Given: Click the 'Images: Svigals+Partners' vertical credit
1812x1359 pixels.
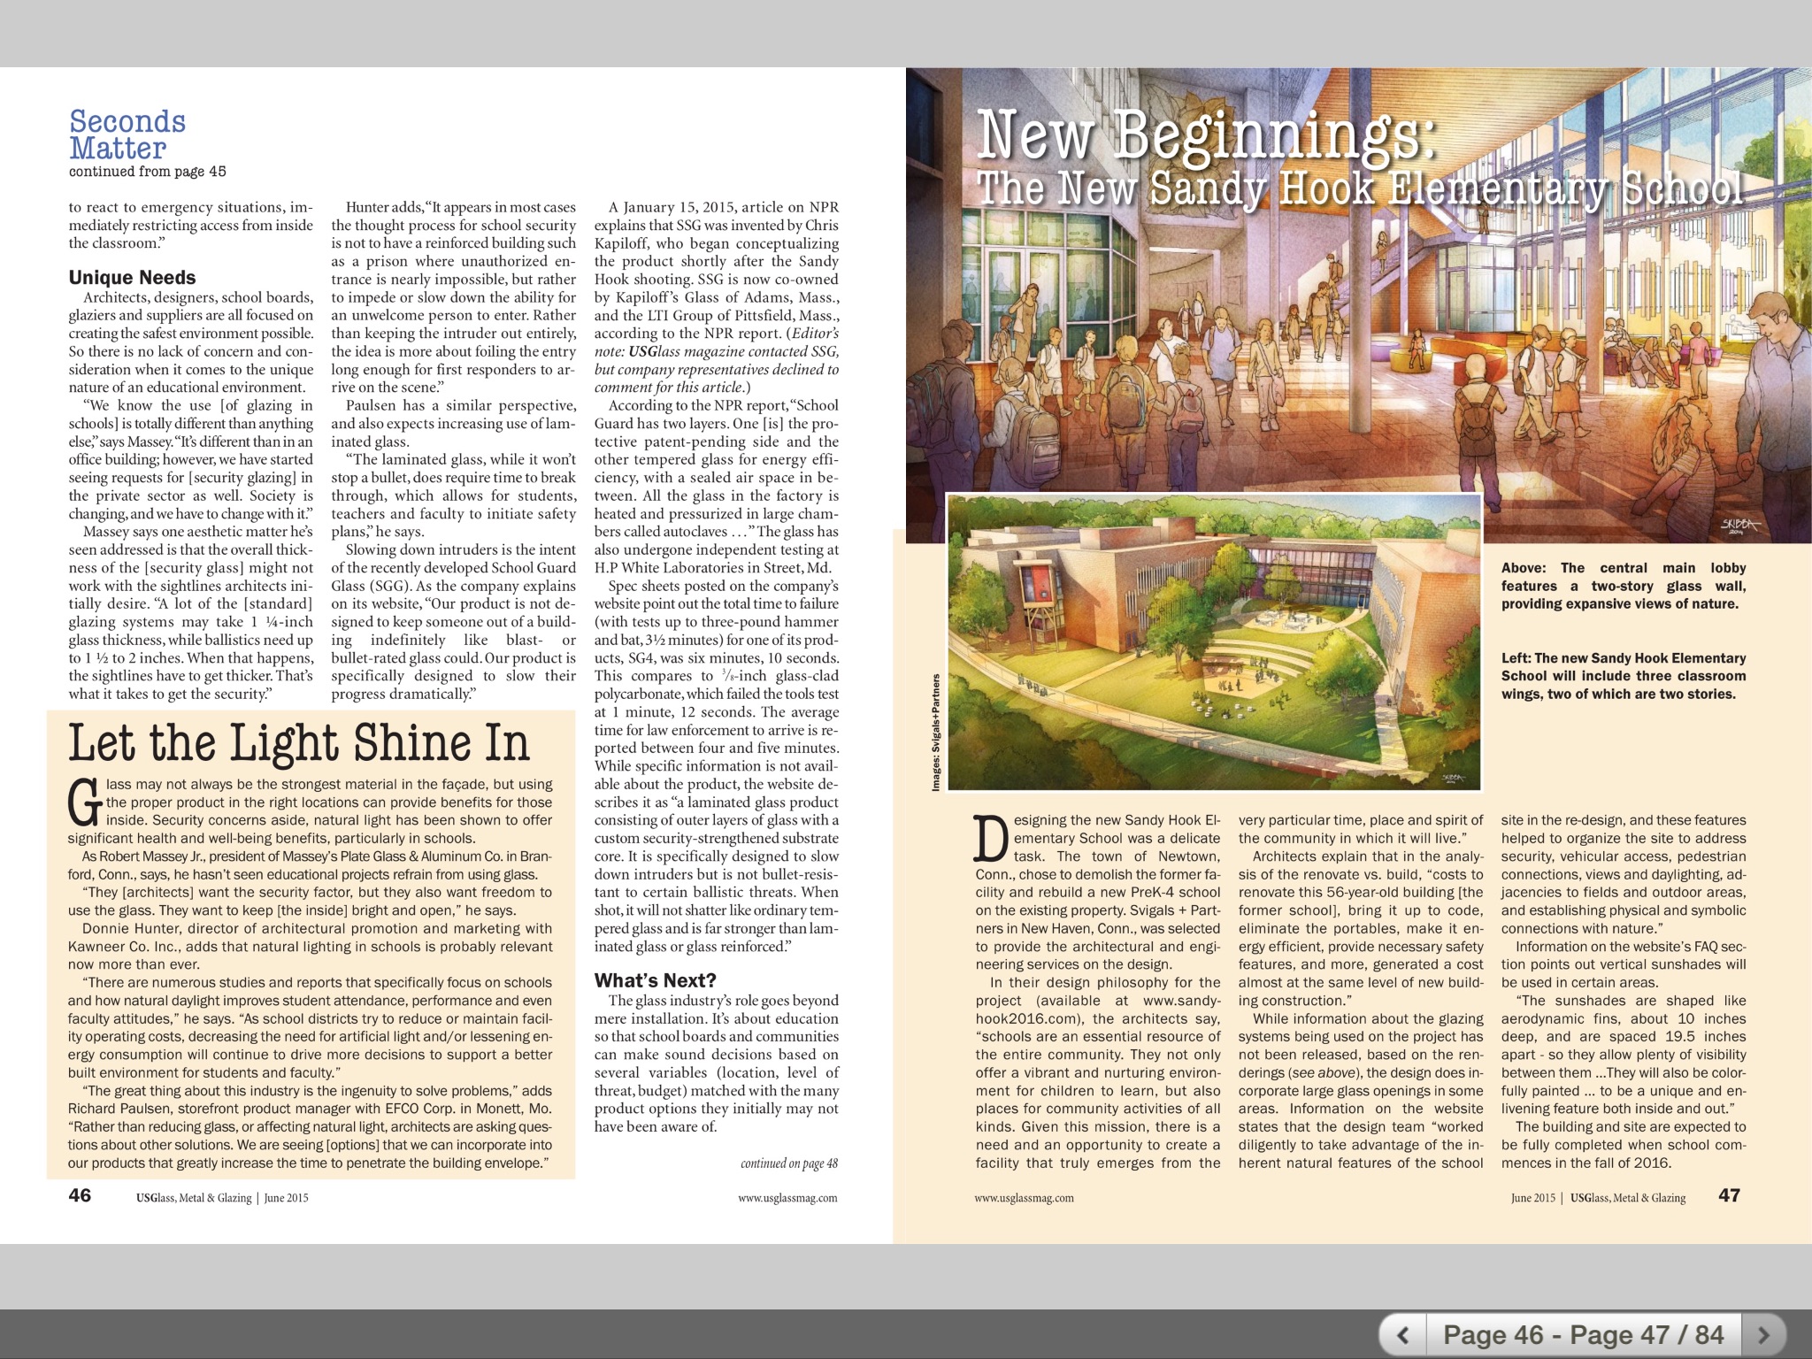Looking at the screenshot, I should (x=936, y=732).
